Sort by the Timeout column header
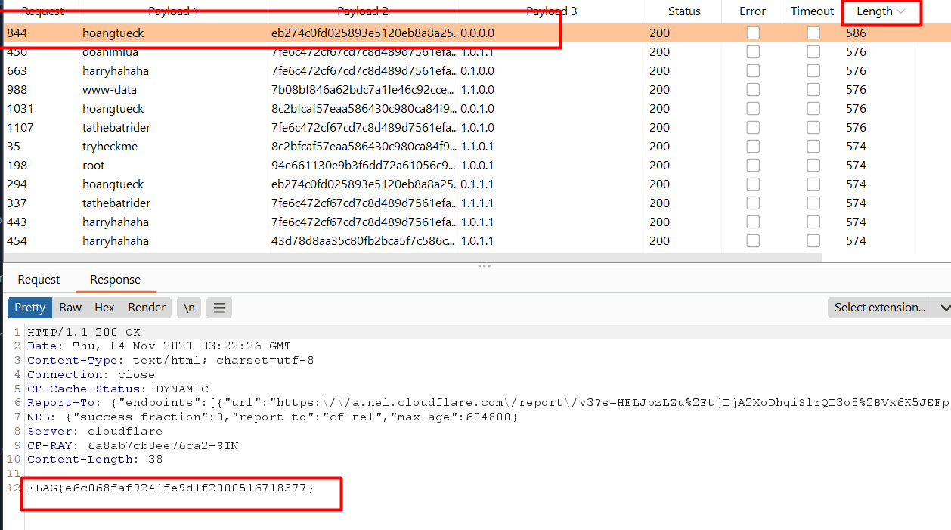The height and width of the screenshot is (530, 951). pos(813,11)
